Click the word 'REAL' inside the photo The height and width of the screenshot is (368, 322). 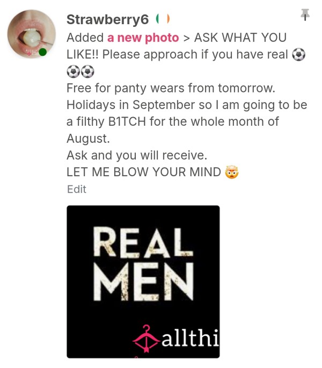(x=143, y=242)
